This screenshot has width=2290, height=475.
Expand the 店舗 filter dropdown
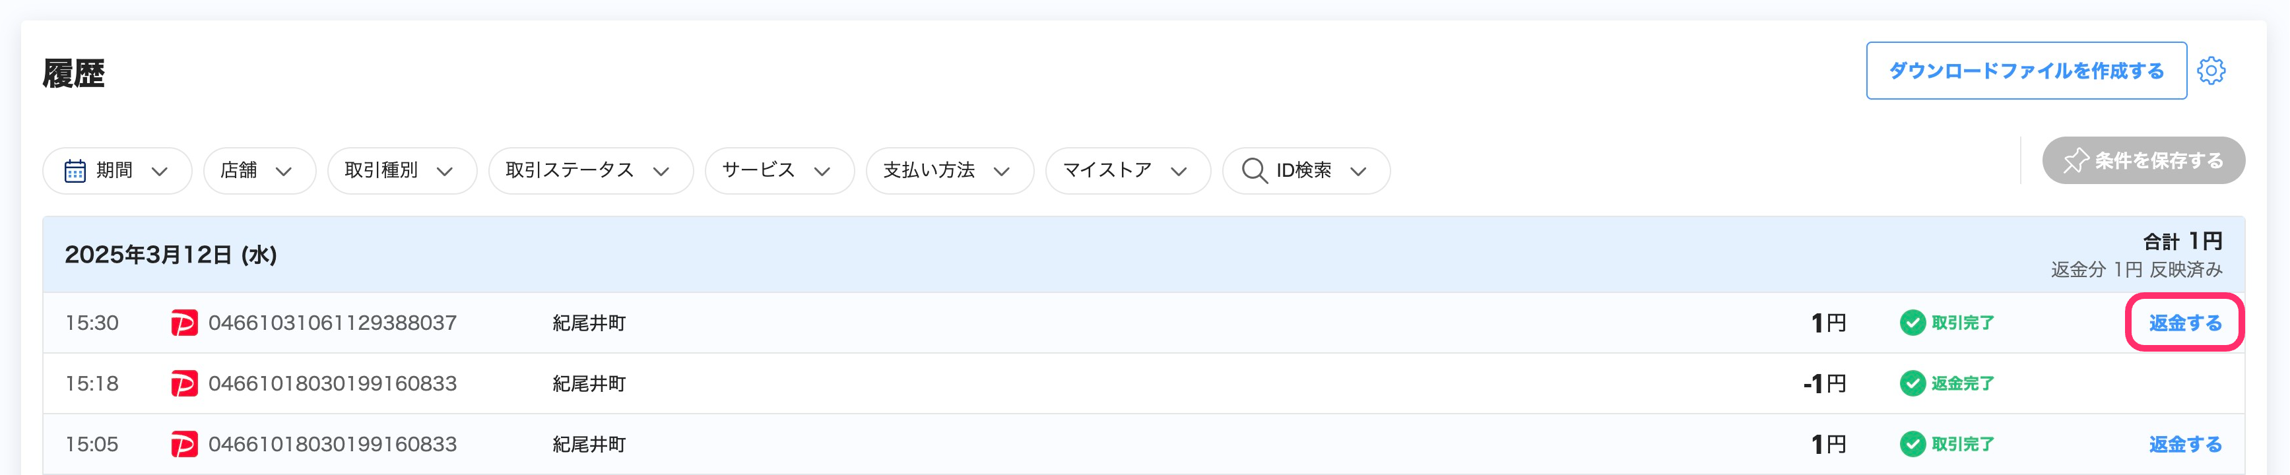click(259, 170)
